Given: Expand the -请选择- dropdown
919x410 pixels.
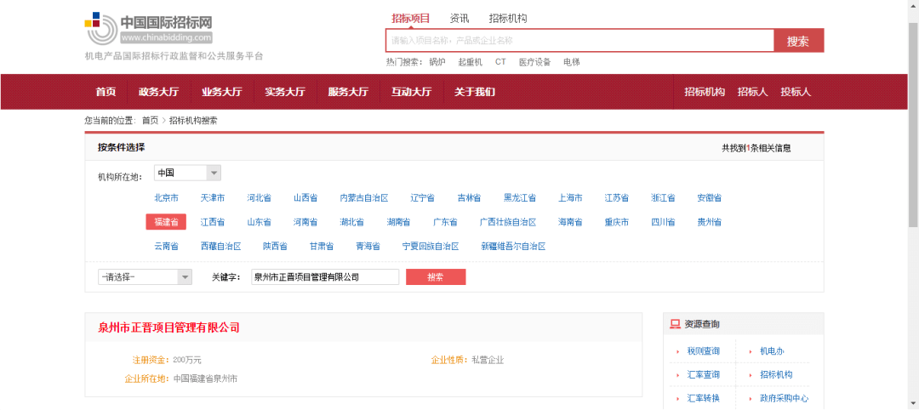Looking at the screenshot, I should [145, 276].
